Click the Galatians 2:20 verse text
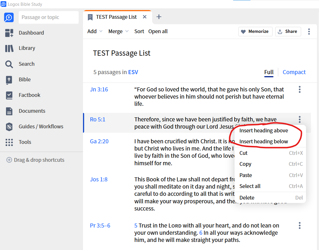The height and width of the screenshot is (250, 319). pyautogui.click(x=184, y=152)
